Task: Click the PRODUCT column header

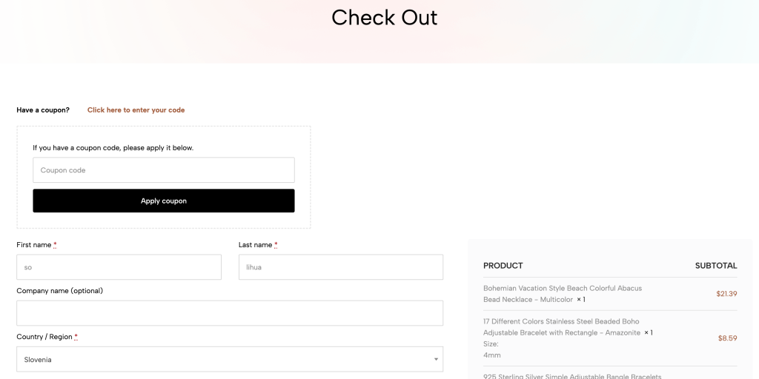Action: point(503,266)
